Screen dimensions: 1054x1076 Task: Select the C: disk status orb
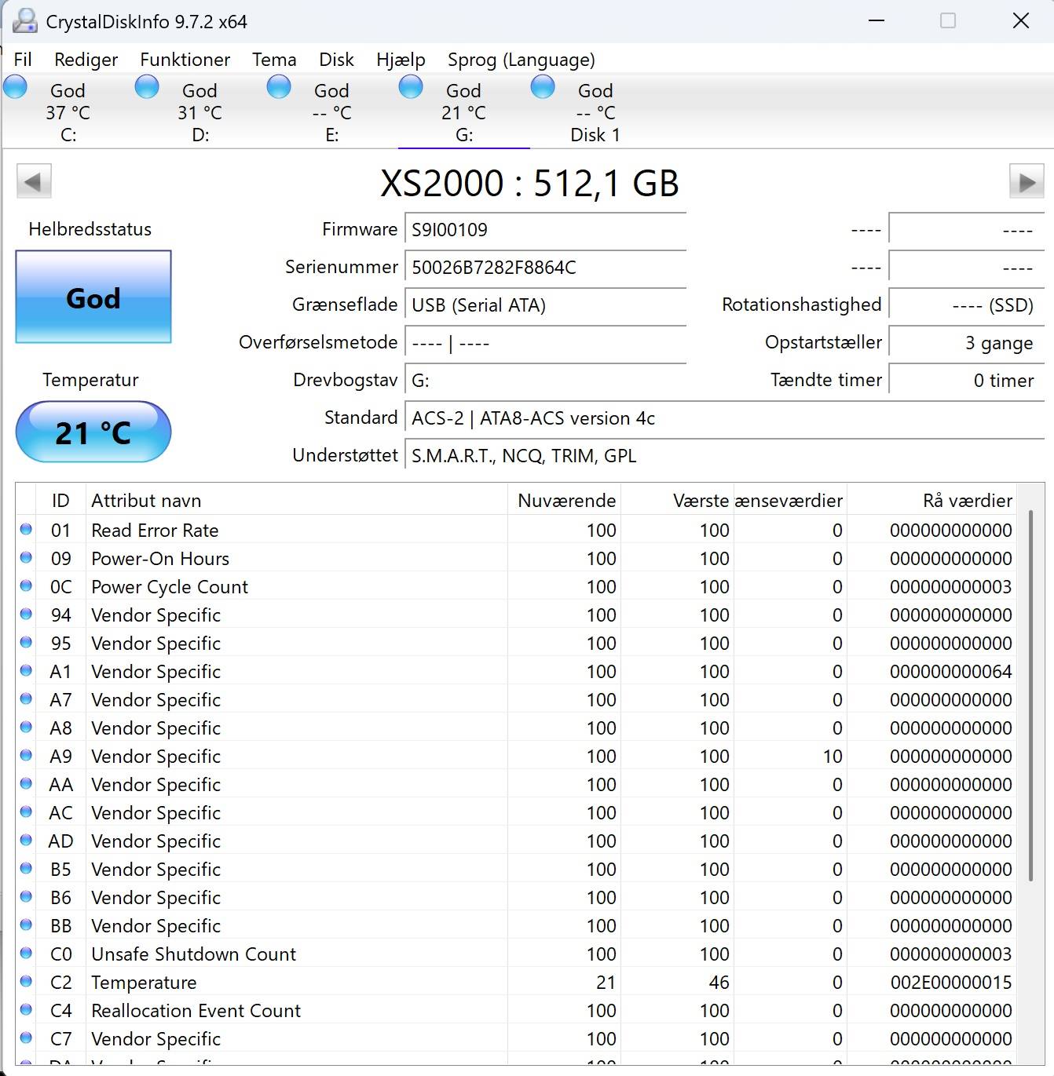pyautogui.click(x=15, y=86)
